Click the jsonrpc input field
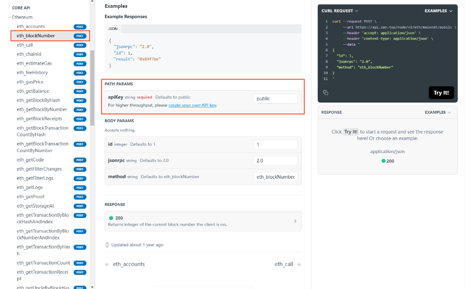This screenshot has width=473, height=289. coord(276,160)
